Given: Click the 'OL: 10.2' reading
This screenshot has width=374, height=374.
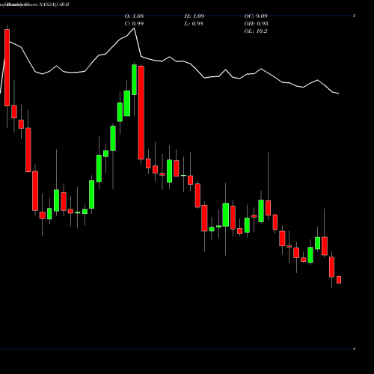Looking at the screenshot, I should point(256,31).
